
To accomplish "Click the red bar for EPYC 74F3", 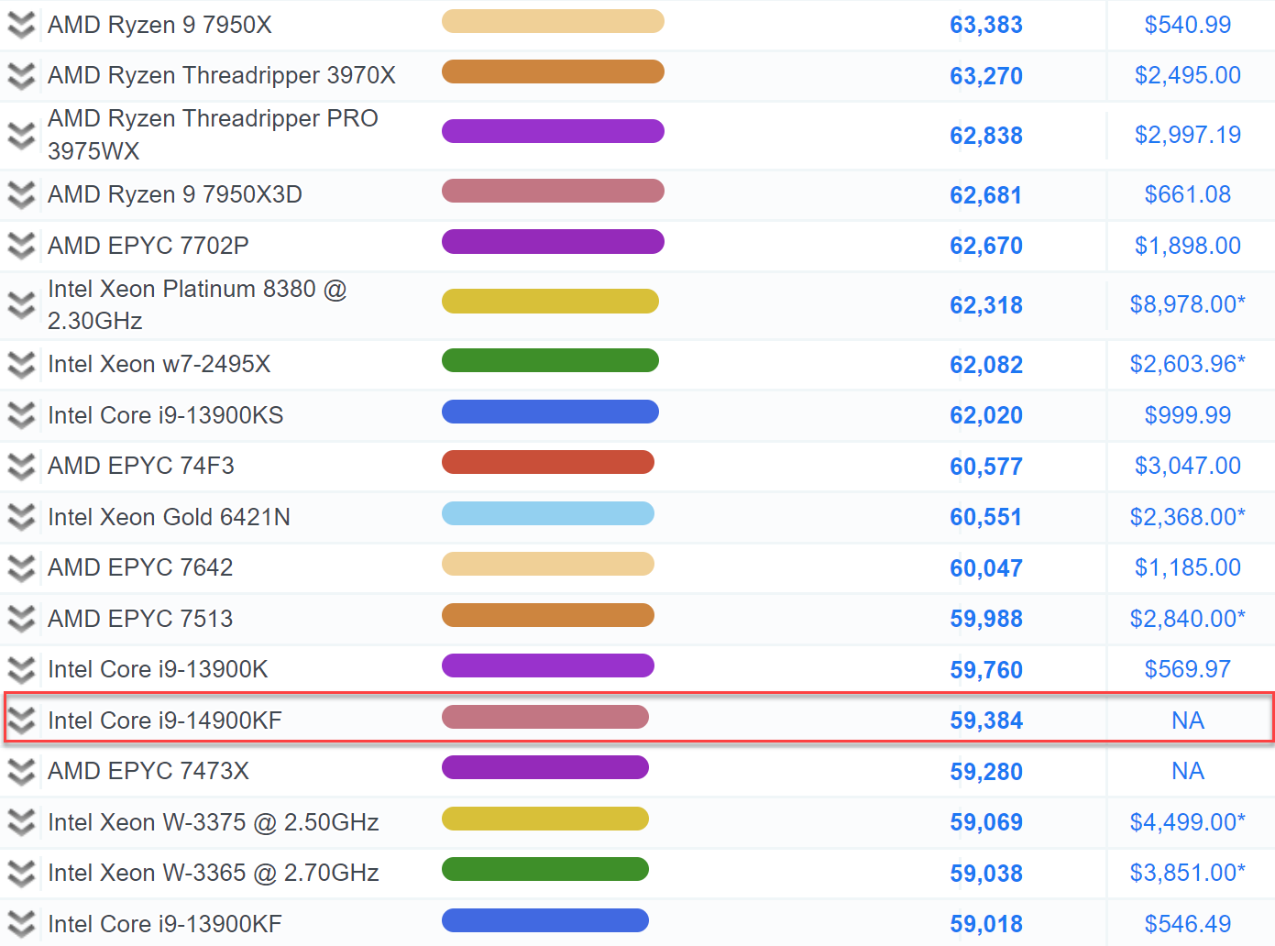I will (x=548, y=462).
